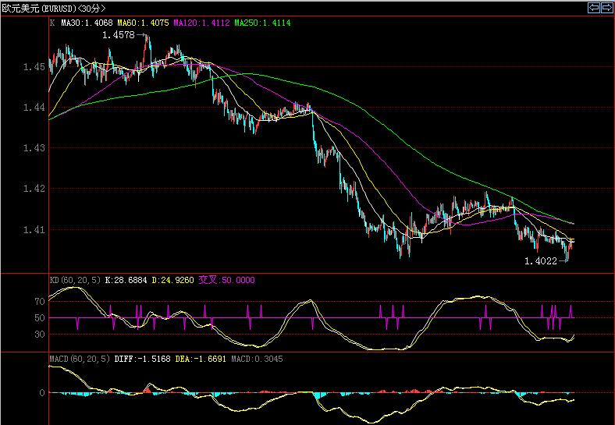Click the EURUSD 30-minute chart title

point(54,8)
